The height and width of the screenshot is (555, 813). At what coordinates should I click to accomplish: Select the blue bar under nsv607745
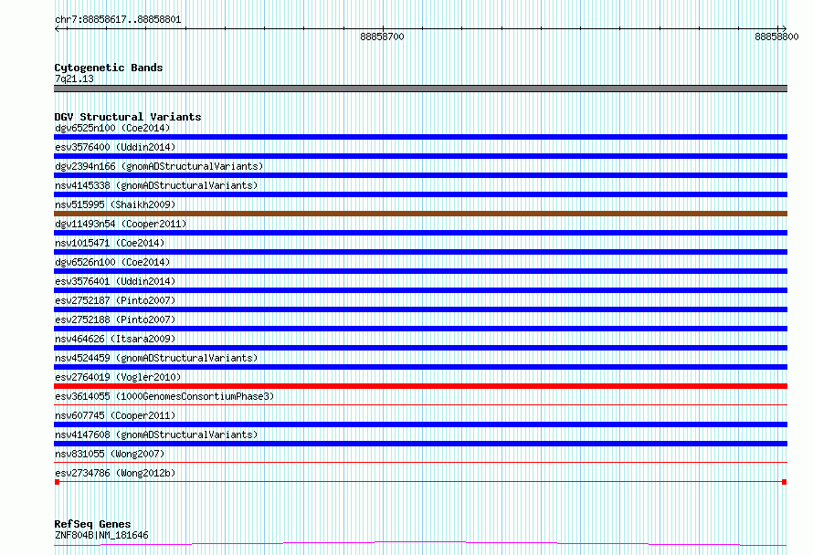tap(420, 424)
